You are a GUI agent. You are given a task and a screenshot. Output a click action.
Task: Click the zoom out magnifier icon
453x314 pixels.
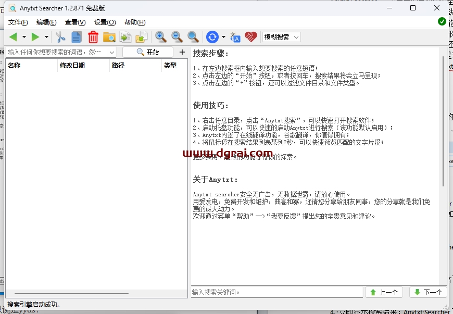[177, 37]
